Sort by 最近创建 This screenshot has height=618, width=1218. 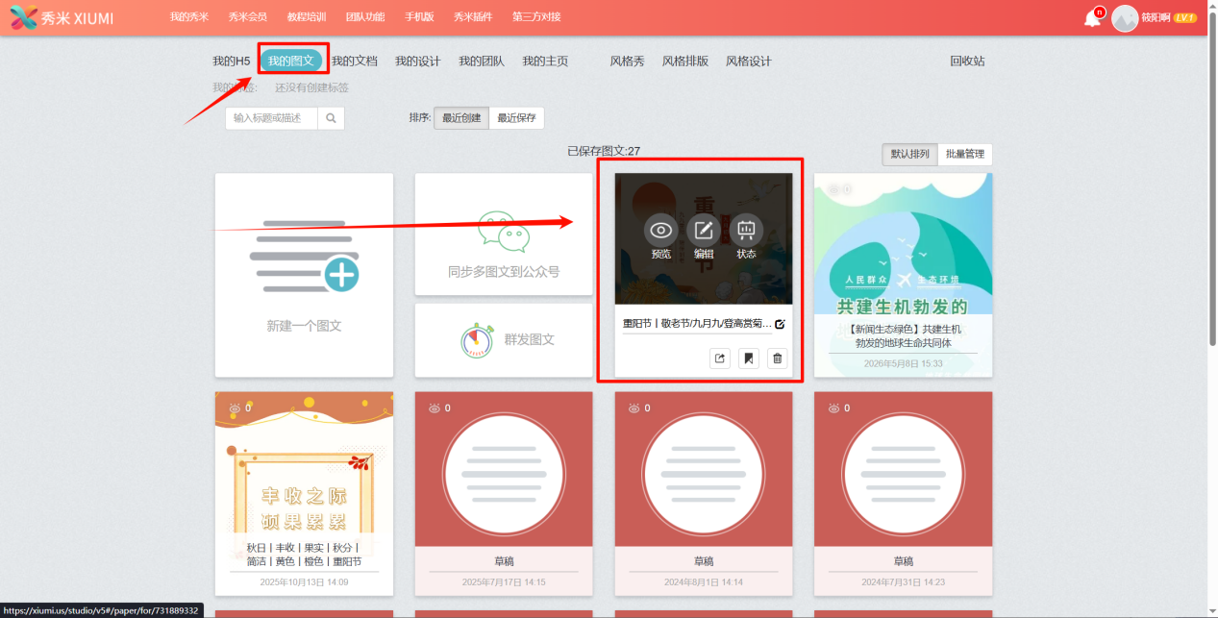coord(461,118)
